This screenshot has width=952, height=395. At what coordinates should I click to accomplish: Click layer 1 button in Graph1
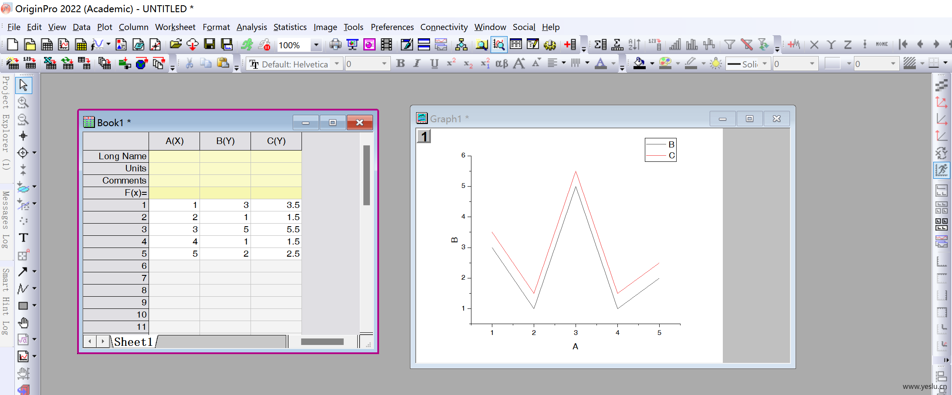coord(424,137)
